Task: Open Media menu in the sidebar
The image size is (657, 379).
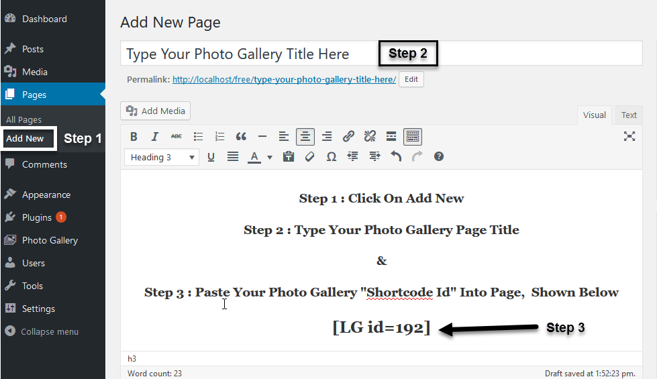Action: [53, 72]
